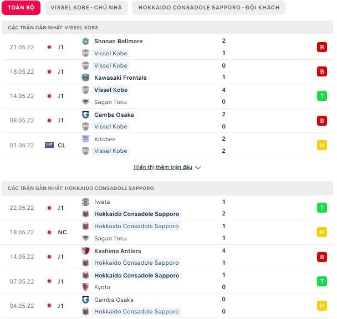Click the CL competition flag icon

(x=49, y=145)
